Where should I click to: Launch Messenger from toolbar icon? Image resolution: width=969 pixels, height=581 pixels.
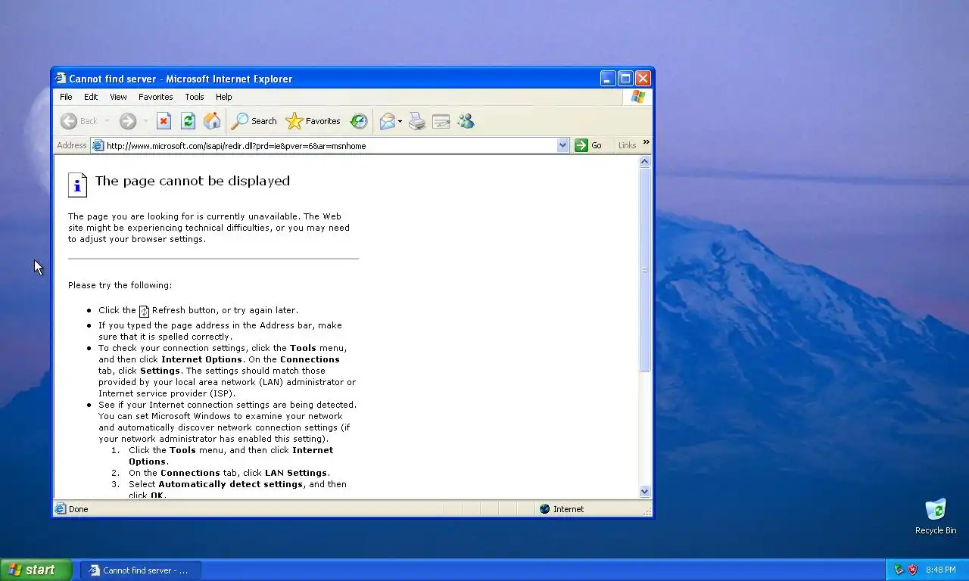click(x=466, y=121)
